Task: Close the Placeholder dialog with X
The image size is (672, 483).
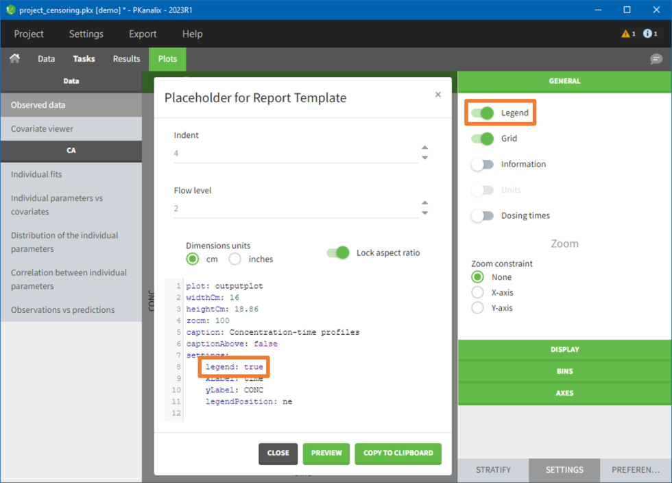Action: point(438,95)
